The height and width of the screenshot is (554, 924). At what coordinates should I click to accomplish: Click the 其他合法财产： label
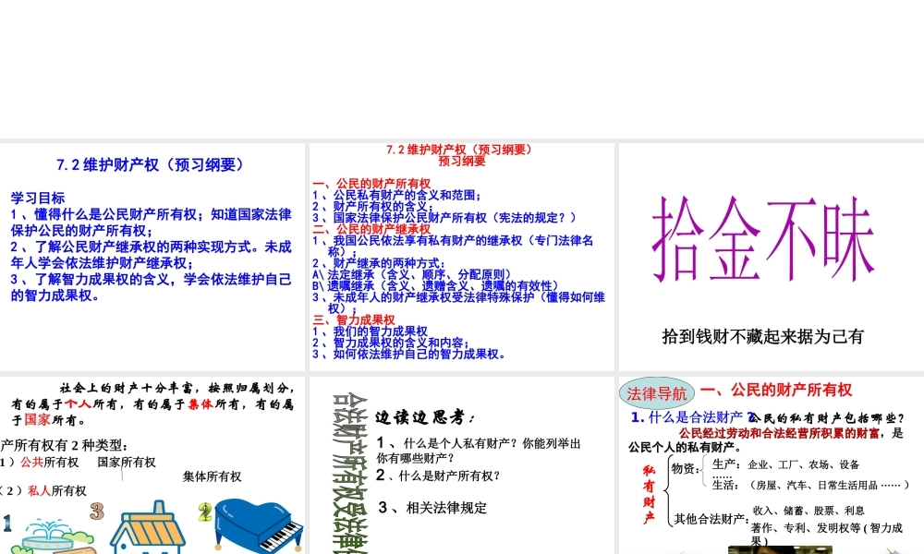[711, 519]
